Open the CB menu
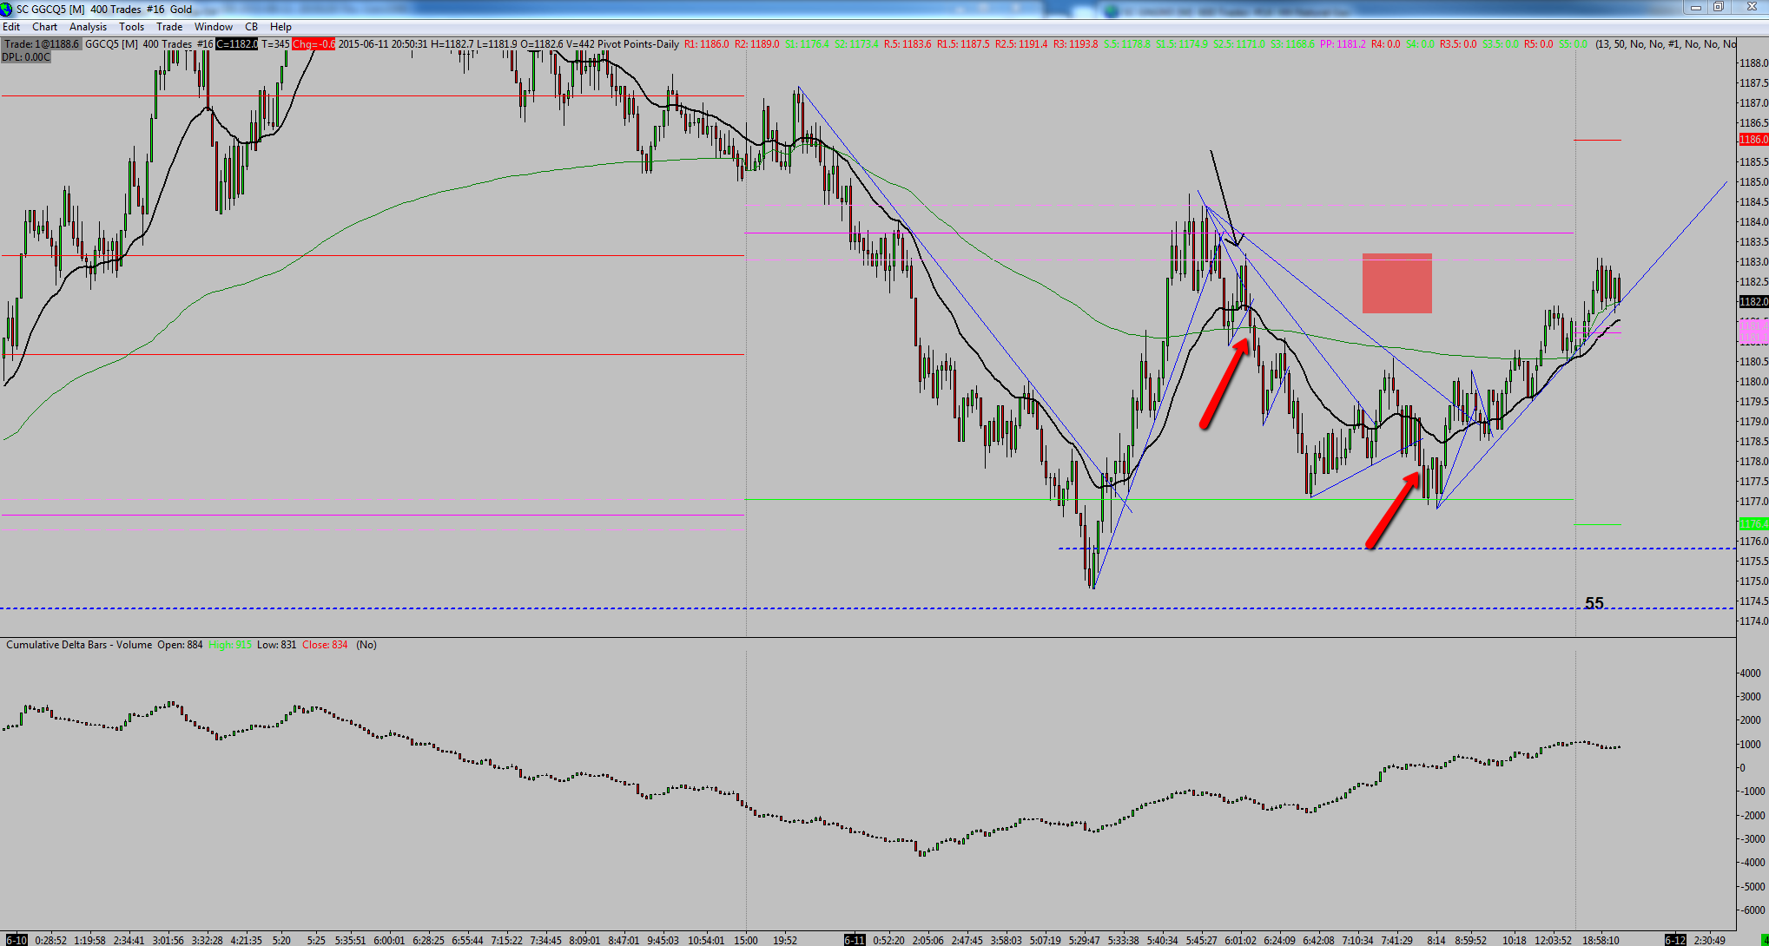1769x946 pixels. pyautogui.click(x=252, y=27)
